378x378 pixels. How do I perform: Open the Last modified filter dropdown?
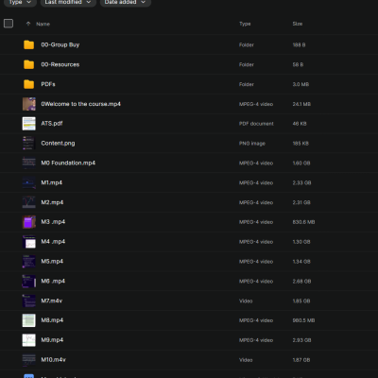click(x=68, y=3)
